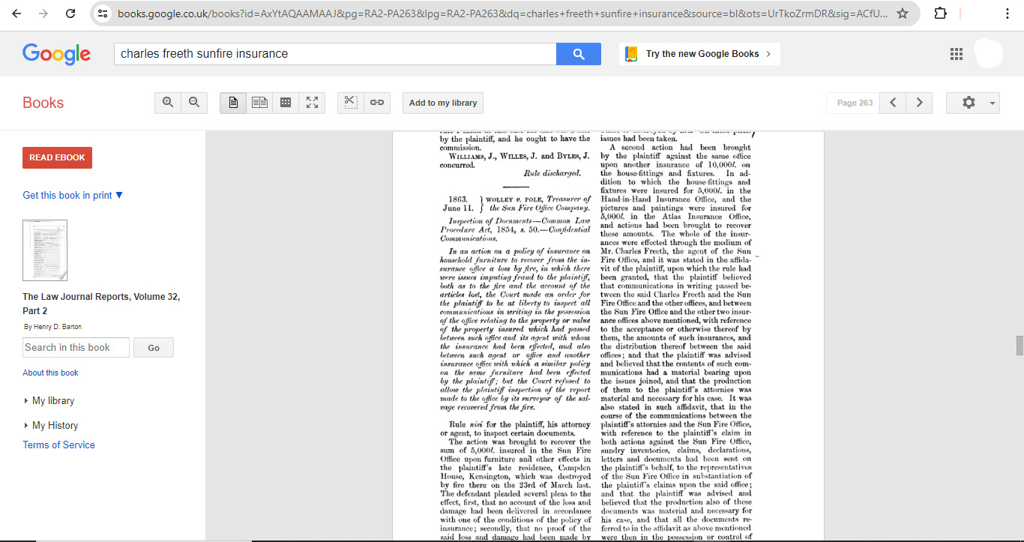Open Terms of Service link

58,445
